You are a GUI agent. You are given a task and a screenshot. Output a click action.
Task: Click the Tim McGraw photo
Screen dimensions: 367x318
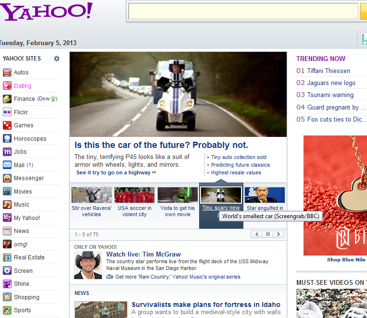click(x=88, y=265)
